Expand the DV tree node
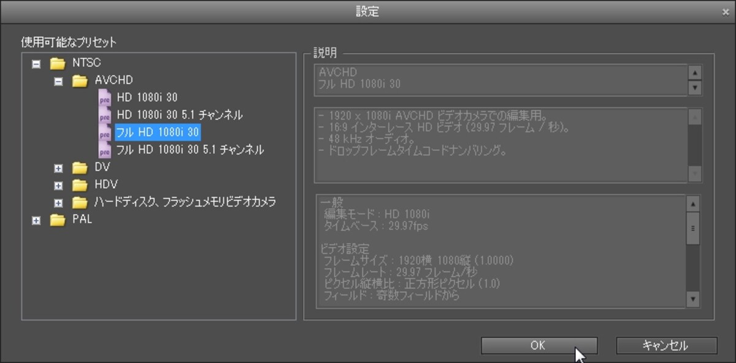 point(58,167)
